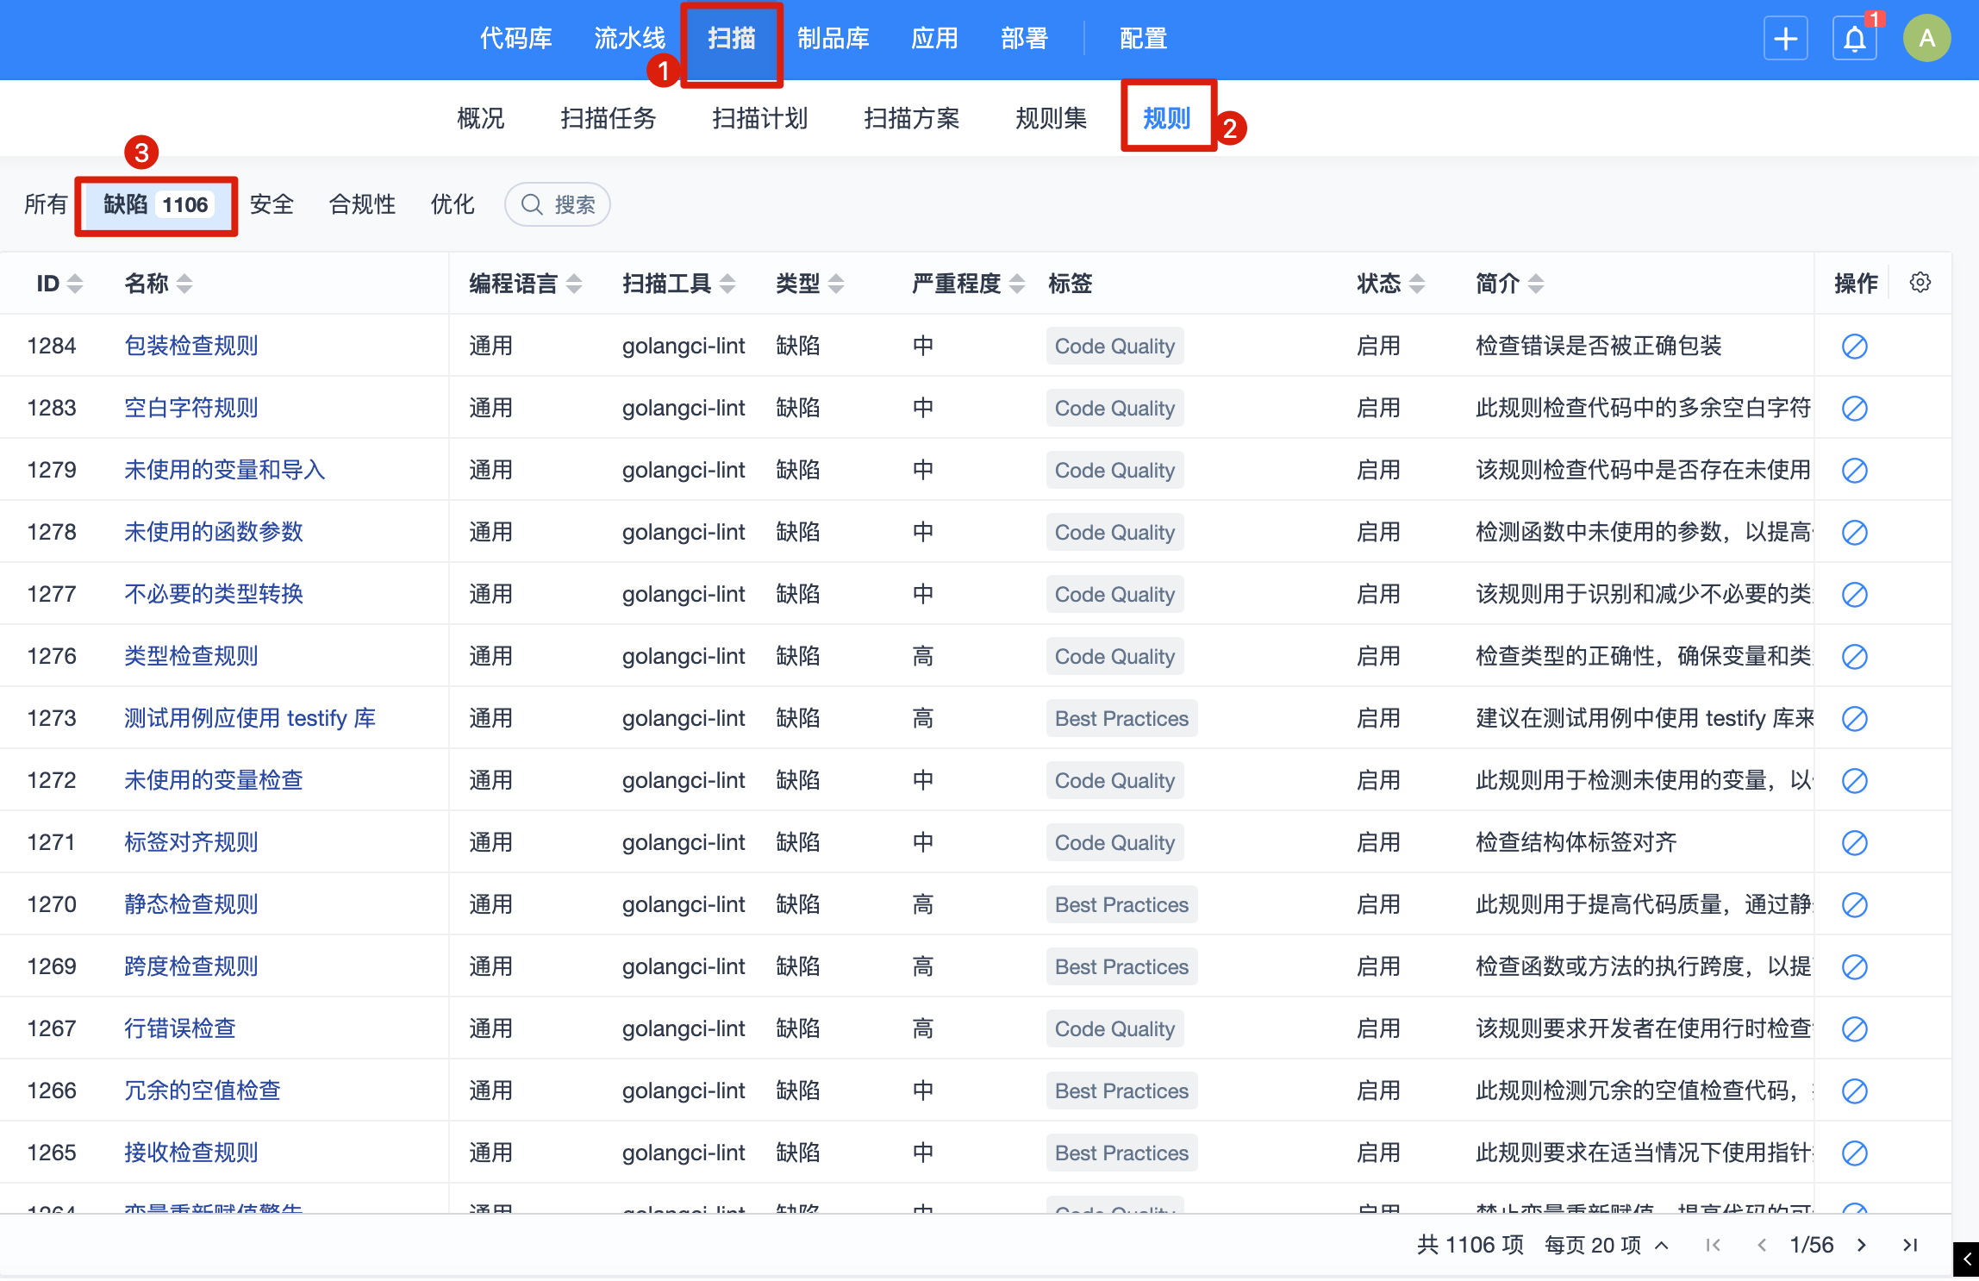Select the 安全 filter category
Viewport: 1979px width, 1281px height.
[272, 204]
